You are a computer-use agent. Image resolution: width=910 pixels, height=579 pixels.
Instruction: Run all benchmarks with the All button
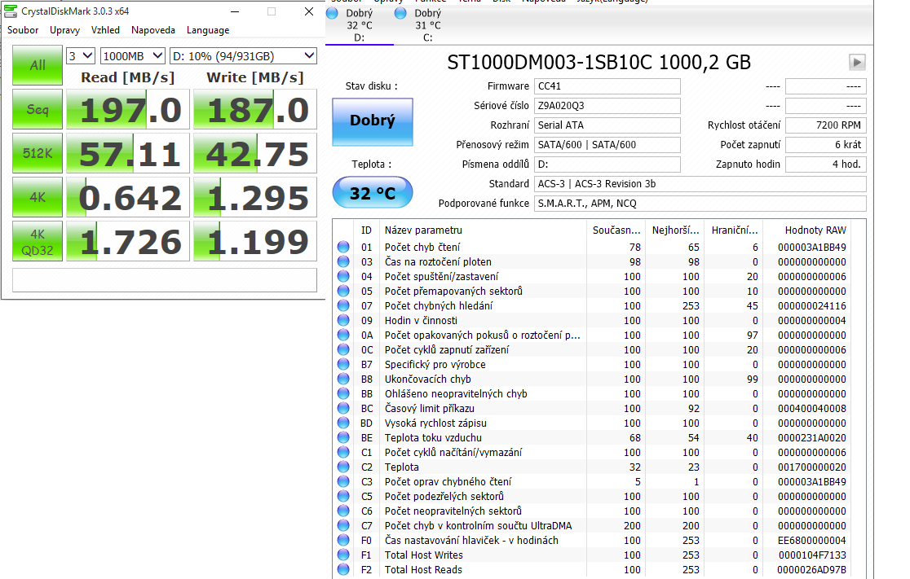(38, 65)
